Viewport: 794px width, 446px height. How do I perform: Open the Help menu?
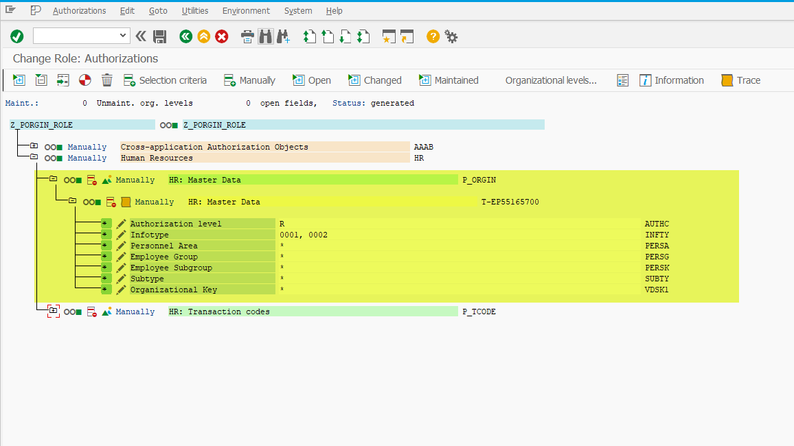pos(334,10)
